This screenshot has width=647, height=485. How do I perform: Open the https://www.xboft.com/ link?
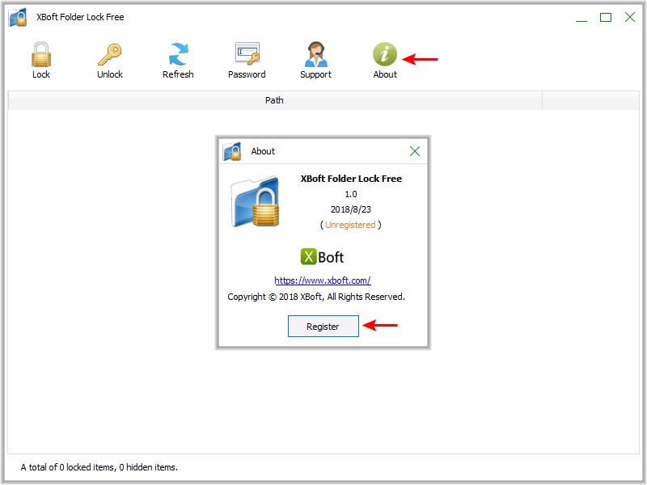[x=323, y=280]
